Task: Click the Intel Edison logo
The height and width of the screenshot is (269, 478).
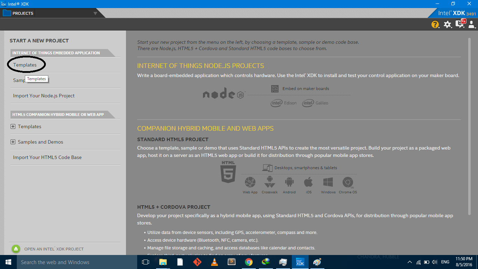Action: [283, 103]
